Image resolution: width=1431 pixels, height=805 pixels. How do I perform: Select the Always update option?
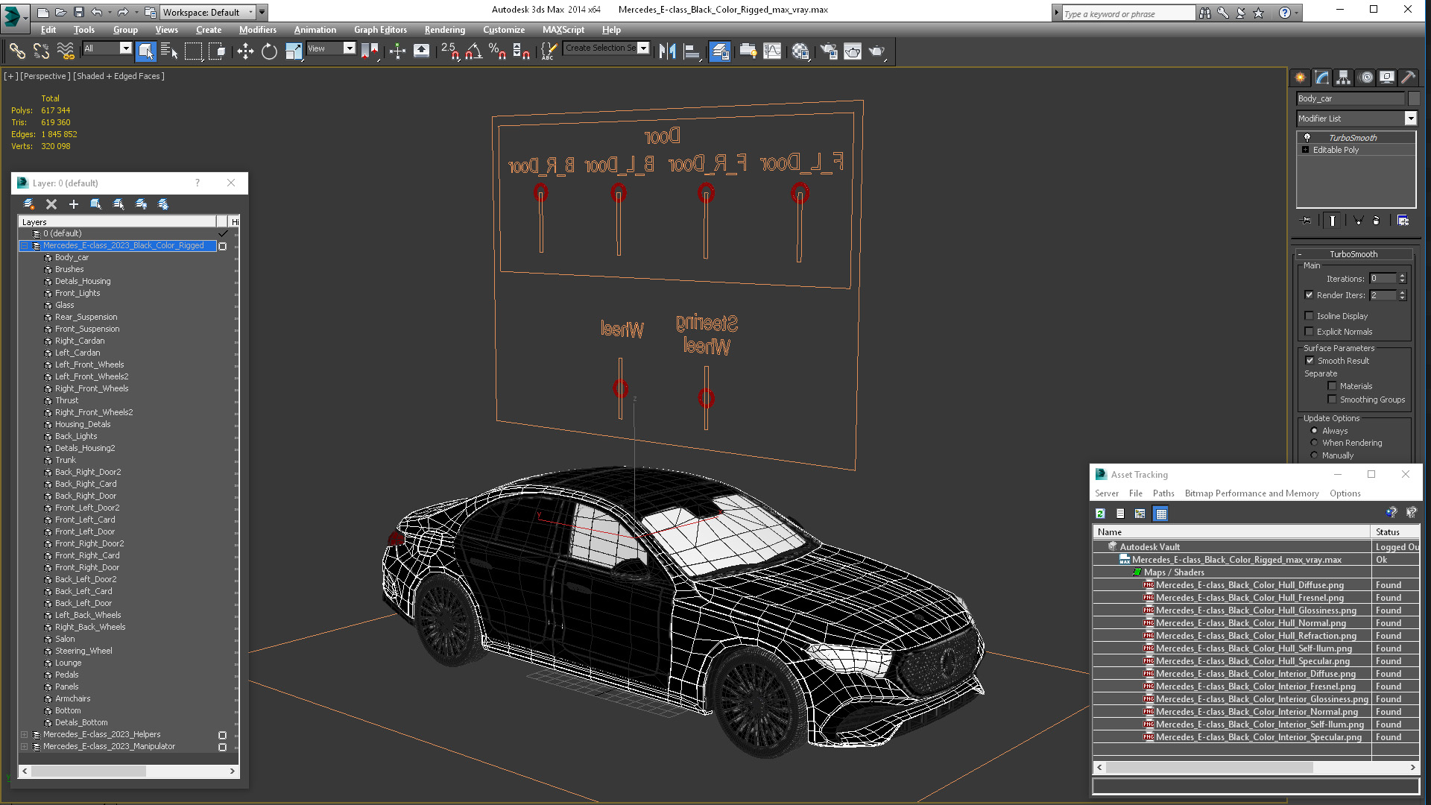(1315, 431)
